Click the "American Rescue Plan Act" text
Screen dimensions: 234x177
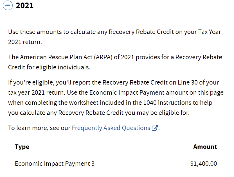[x=56, y=57]
